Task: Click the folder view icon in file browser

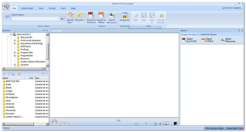Action: click(x=13, y=74)
